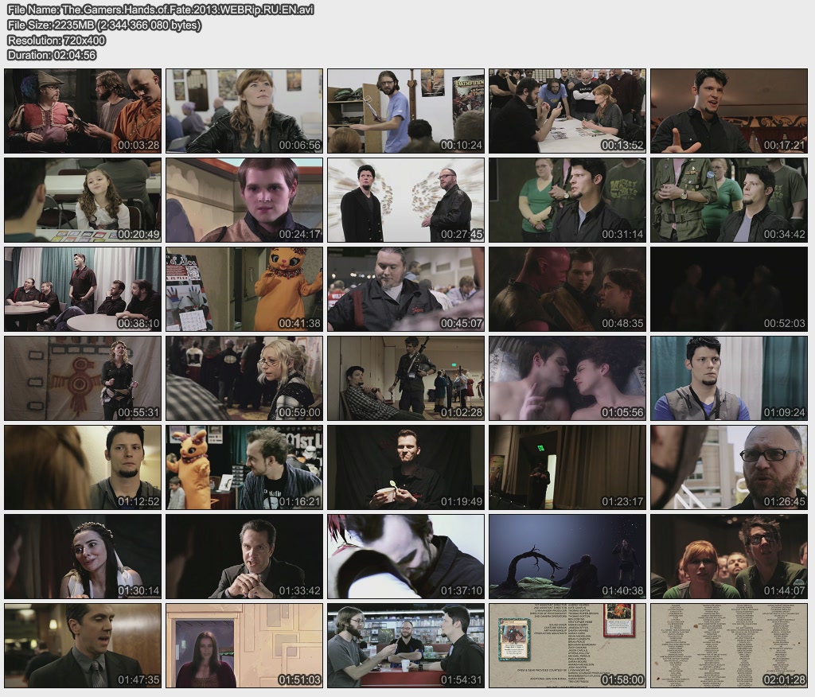Click the mascot booth frame at 01:16:21
Screen dimensions: 815x697
(244, 467)
